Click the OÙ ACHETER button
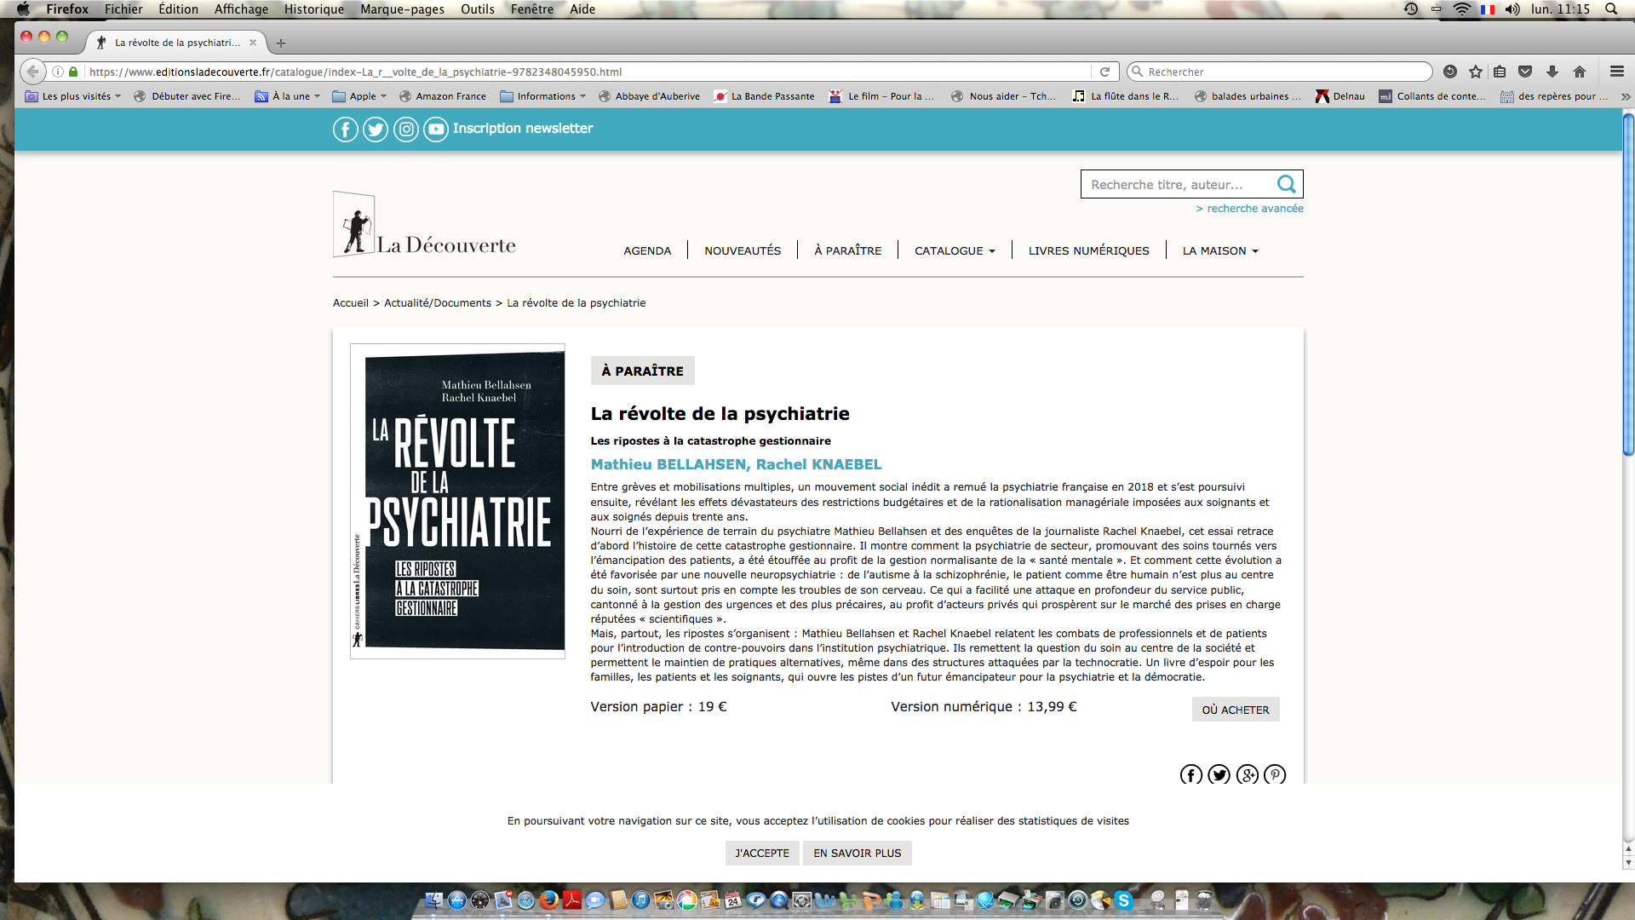This screenshot has height=920, width=1635. pos(1236,709)
